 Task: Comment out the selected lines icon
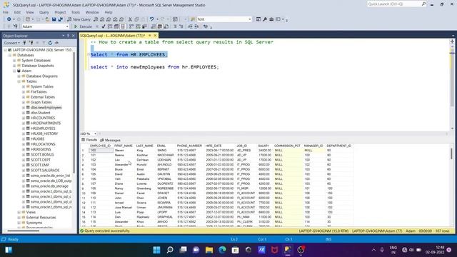tap(175, 26)
